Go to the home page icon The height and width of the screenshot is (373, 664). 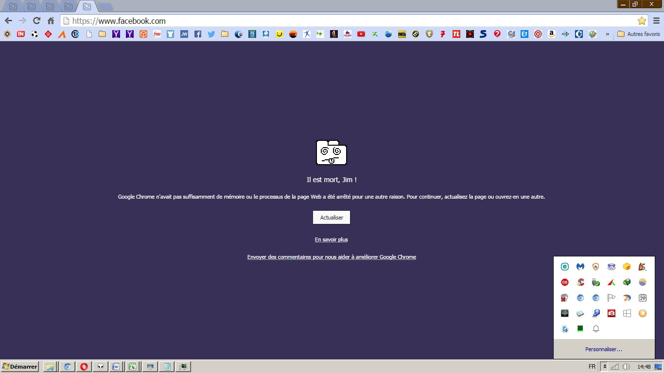[51, 21]
